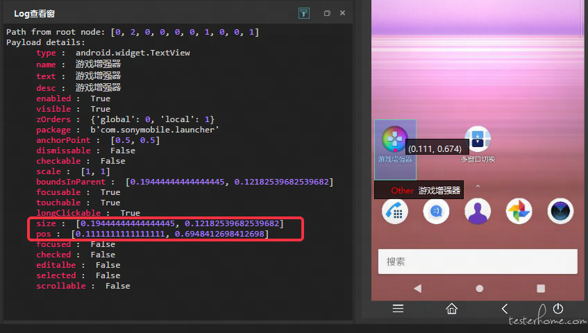Click the 游戏增强器 label under game icon
Screen dimensions: 588x333
(395, 159)
